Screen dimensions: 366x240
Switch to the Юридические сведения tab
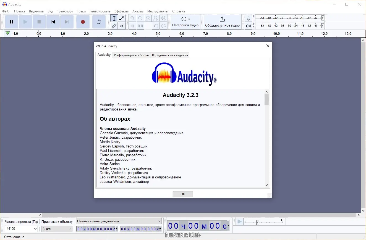170,55
